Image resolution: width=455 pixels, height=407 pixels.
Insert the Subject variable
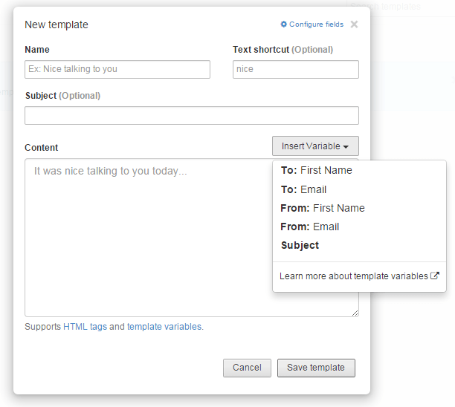pyautogui.click(x=300, y=245)
